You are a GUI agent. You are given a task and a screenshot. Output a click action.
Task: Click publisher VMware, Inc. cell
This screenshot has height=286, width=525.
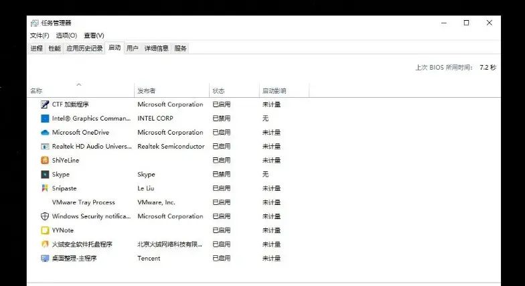[156, 202]
